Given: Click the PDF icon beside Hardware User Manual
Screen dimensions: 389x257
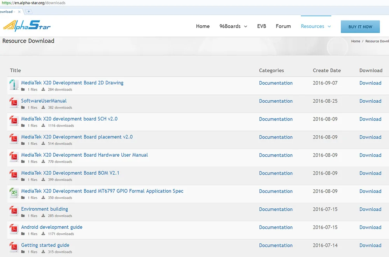Looking at the screenshot, I should [14, 157].
